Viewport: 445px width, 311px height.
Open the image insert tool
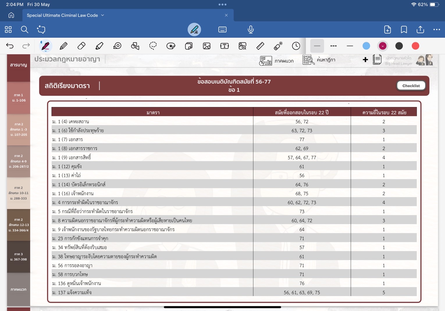click(207, 46)
